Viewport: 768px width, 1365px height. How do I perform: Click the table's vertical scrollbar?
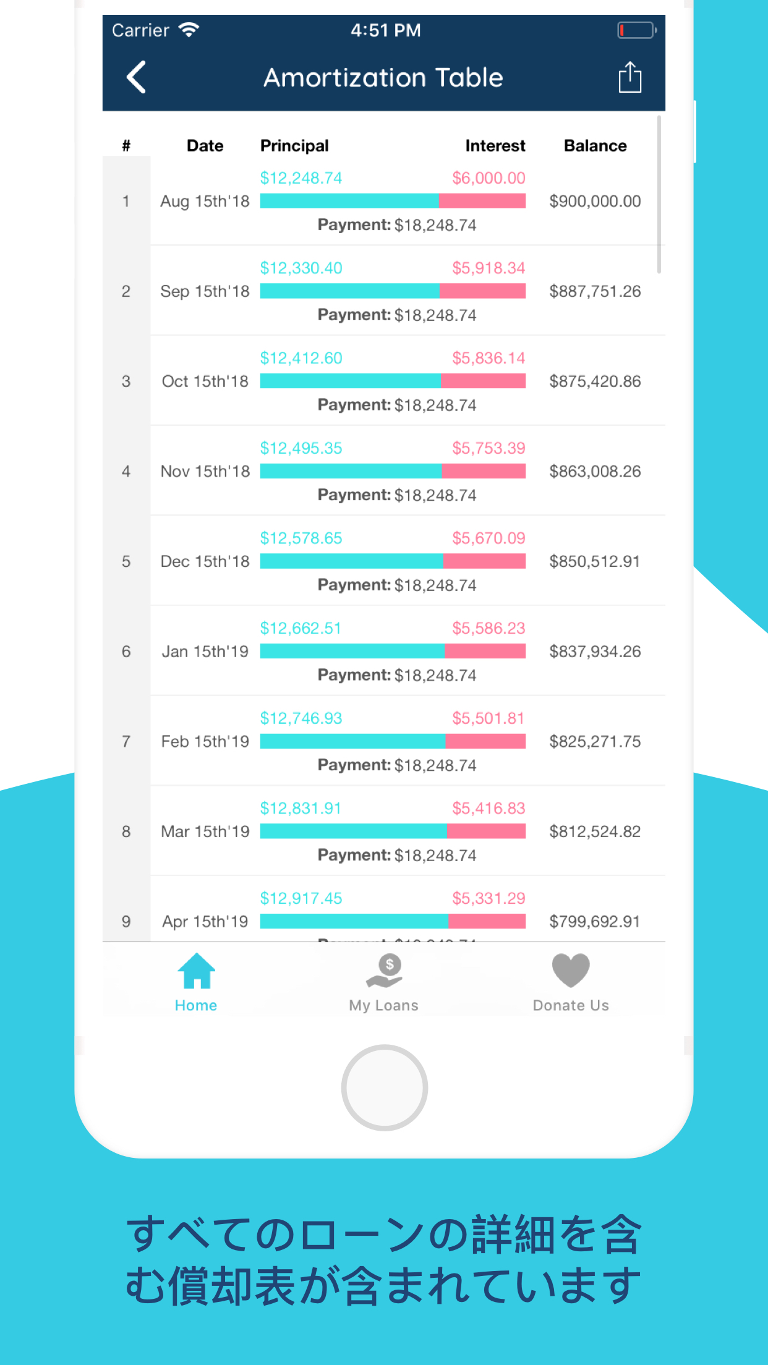[x=659, y=195]
